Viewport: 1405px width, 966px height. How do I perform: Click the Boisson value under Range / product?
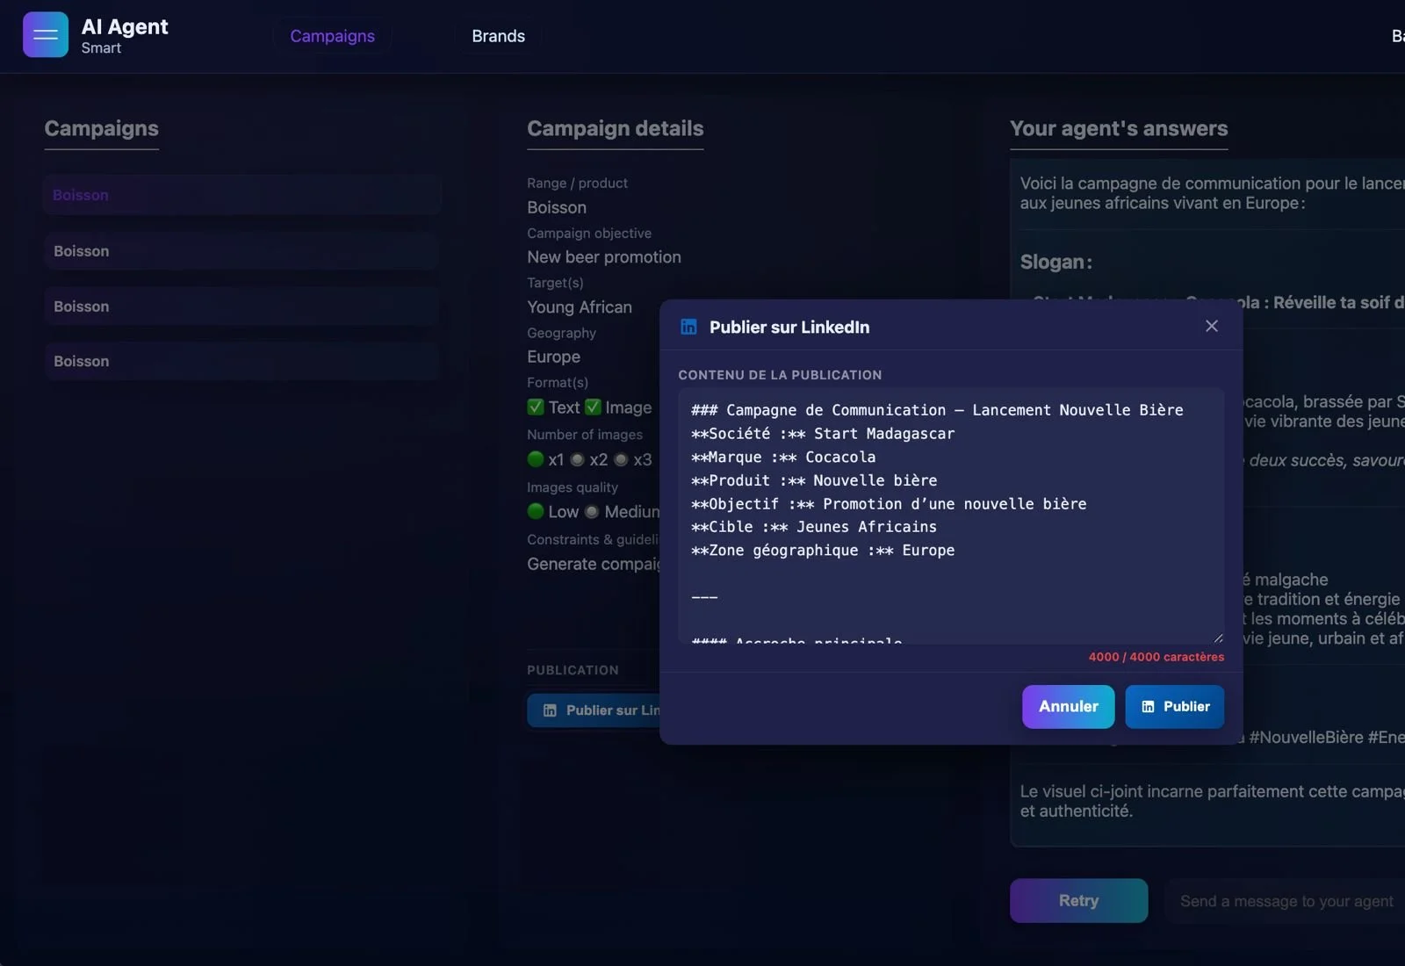(x=557, y=207)
